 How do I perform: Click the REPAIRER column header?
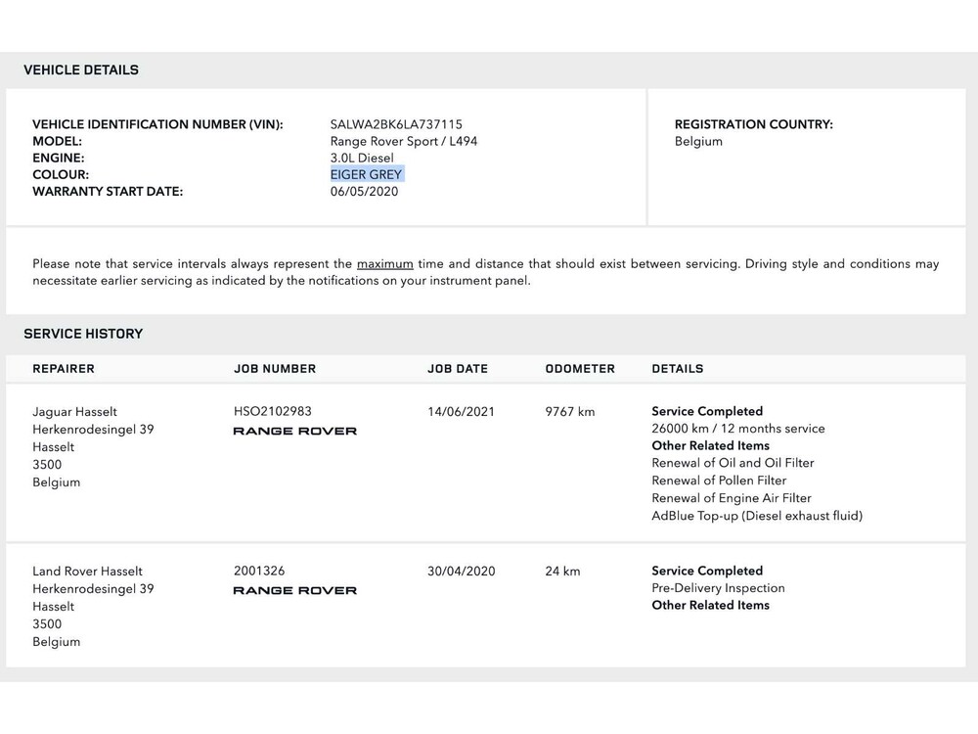64,369
